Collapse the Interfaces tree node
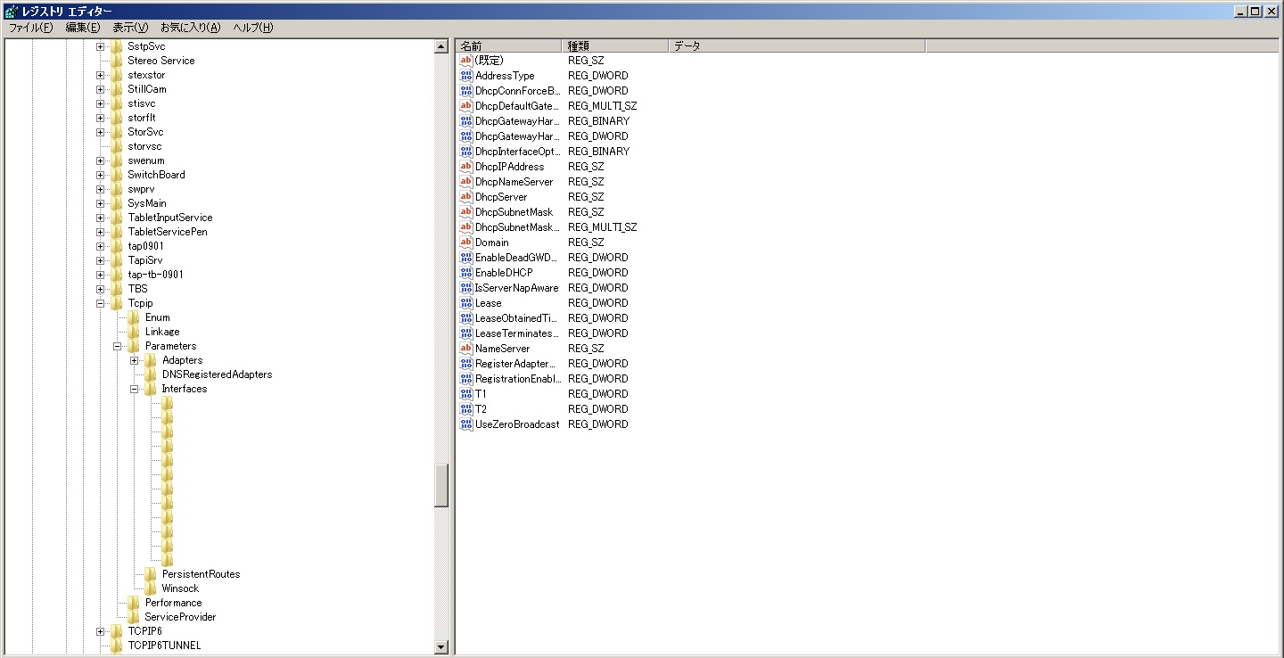This screenshot has height=658, width=1284. pyautogui.click(x=135, y=389)
